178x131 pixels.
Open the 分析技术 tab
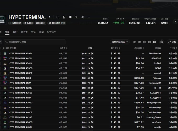click(52, 32)
